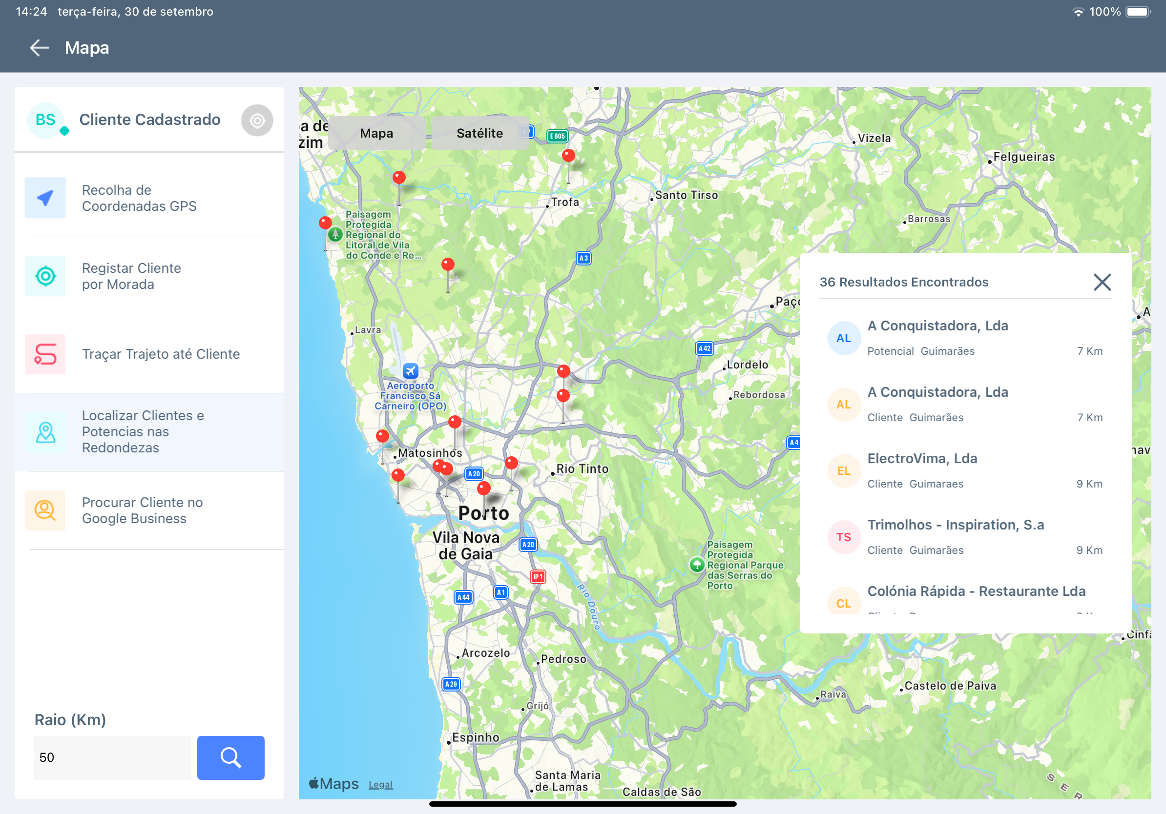Tap the red pin directly above the Porto label

click(x=483, y=488)
